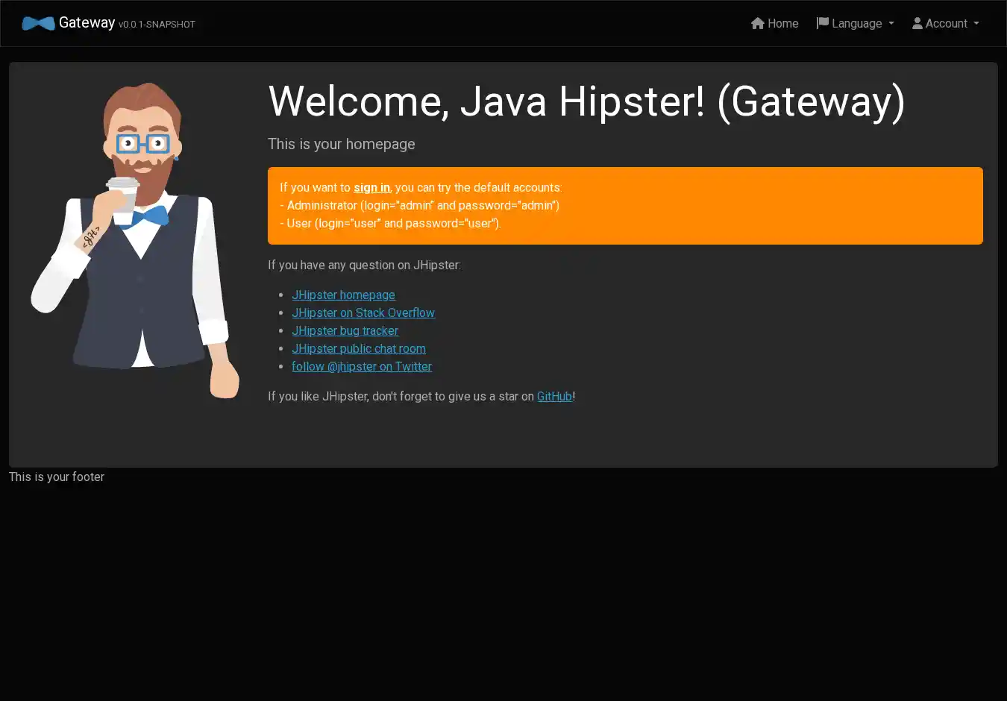Expand the Language dropdown caret
The image size is (1007, 701).
891,24
